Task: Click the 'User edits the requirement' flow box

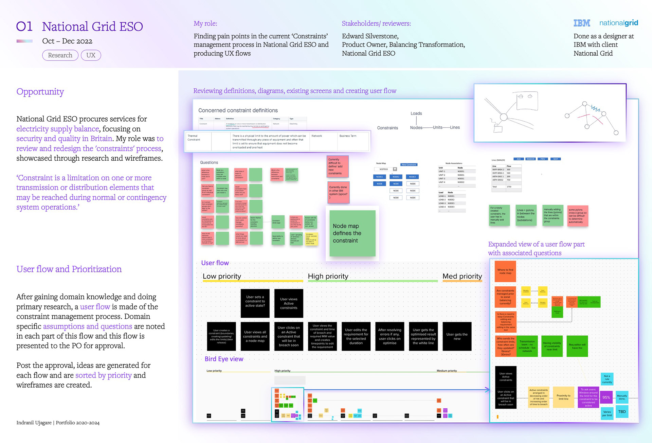Action: 356,336
